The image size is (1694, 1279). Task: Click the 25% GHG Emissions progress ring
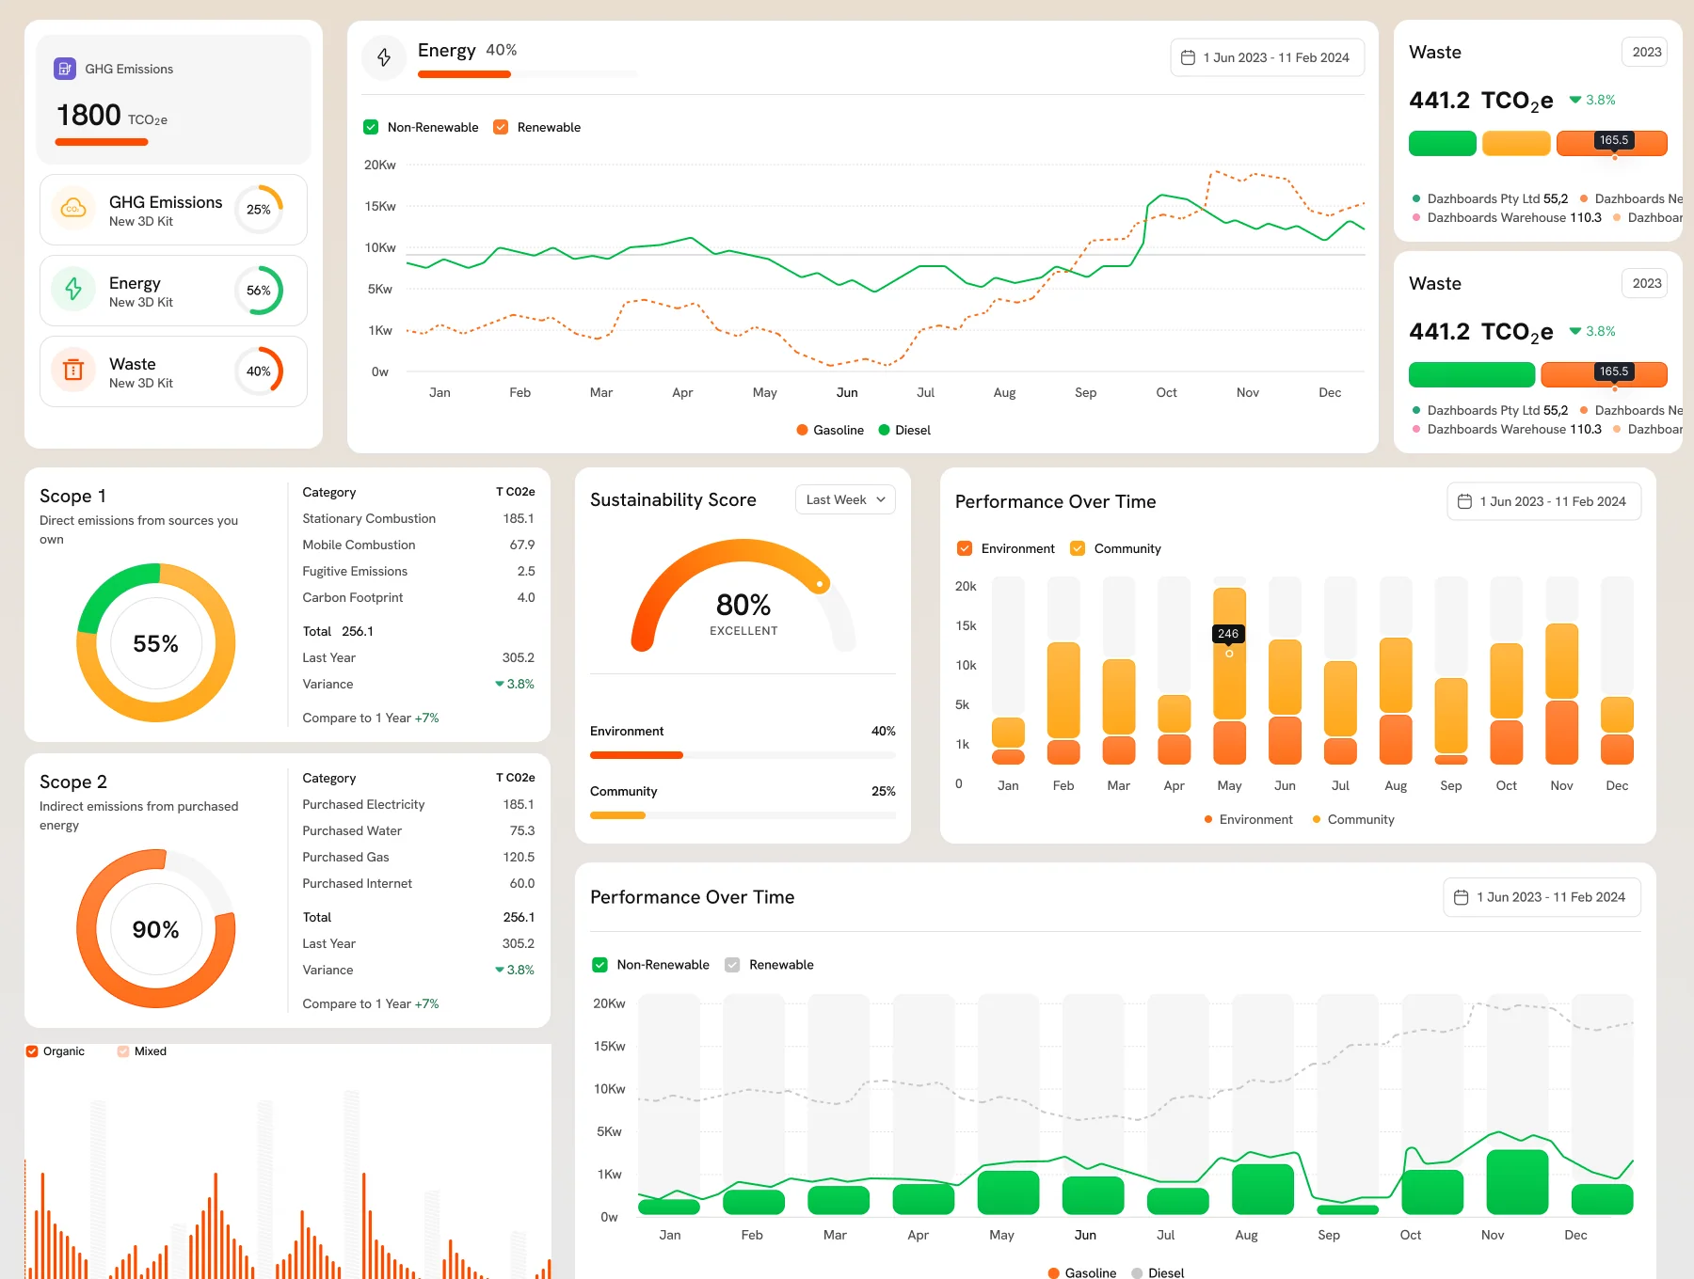click(259, 210)
